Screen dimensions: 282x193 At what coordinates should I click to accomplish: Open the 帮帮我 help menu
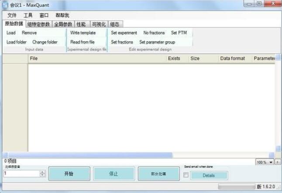tap(62, 15)
